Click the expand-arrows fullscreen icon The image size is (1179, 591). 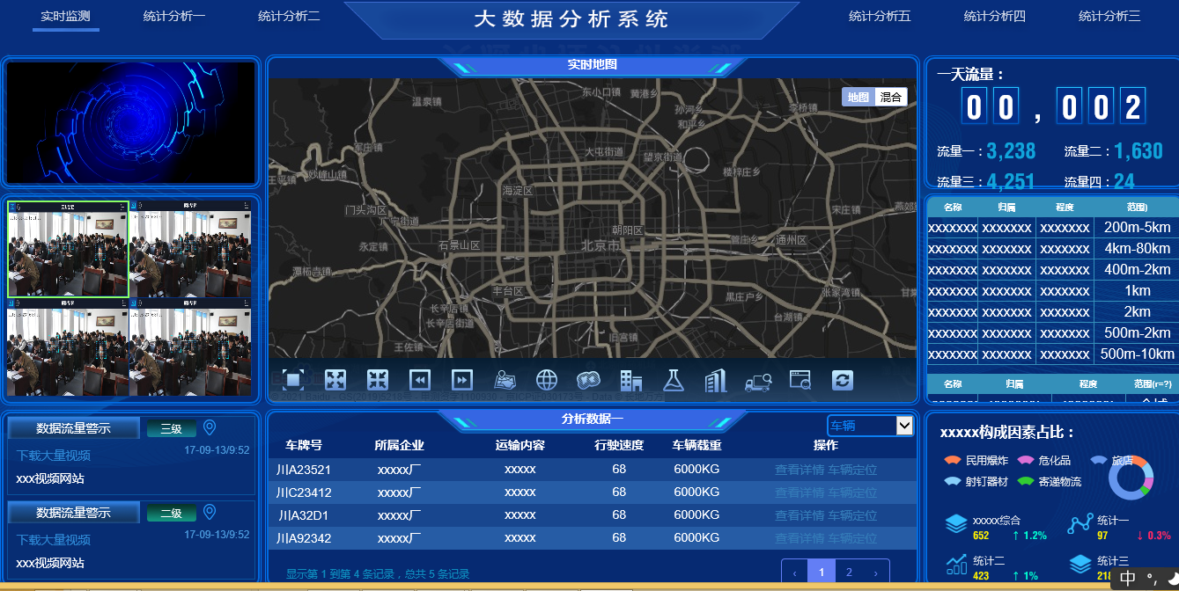pyautogui.click(x=335, y=380)
